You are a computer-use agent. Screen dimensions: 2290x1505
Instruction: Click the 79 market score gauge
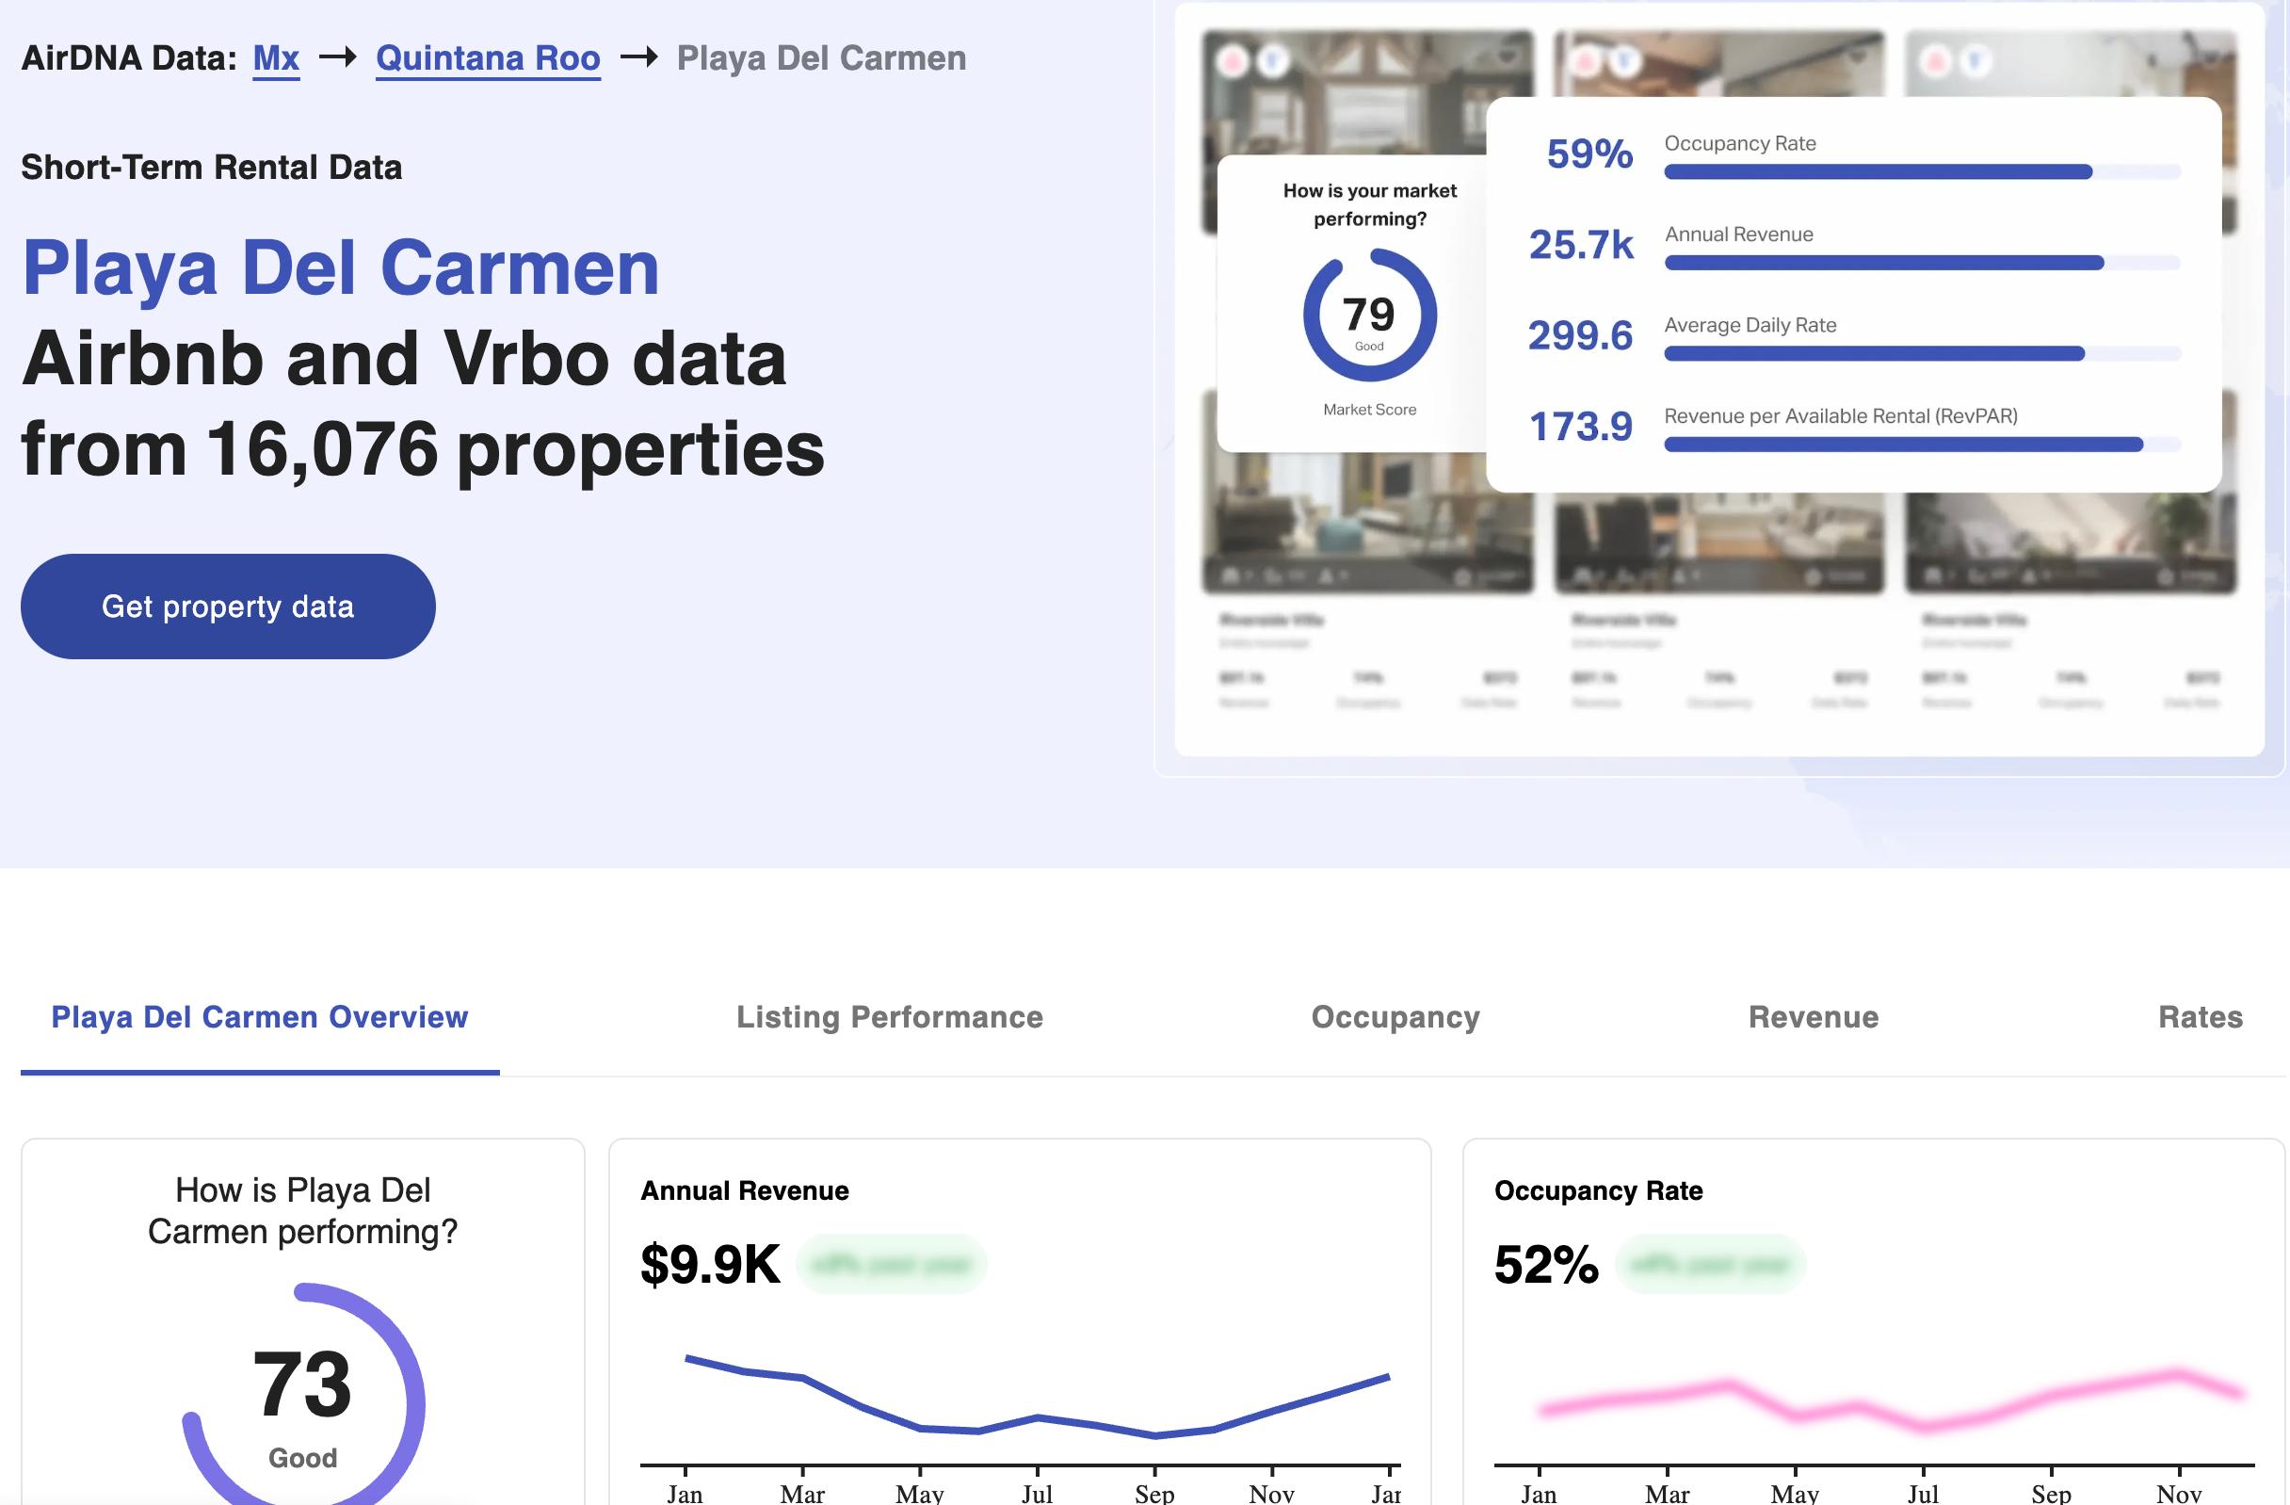[x=1369, y=315]
